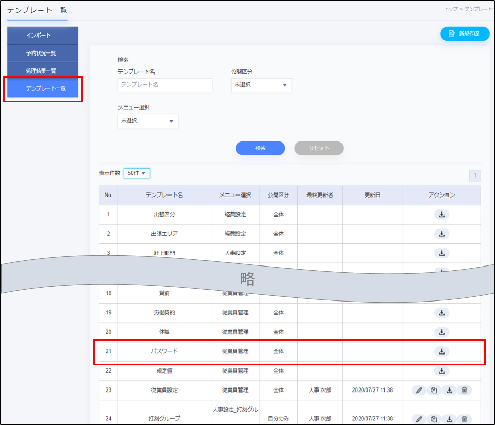
Task: Open the 公開区分 dropdown
Action: point(261,85)
